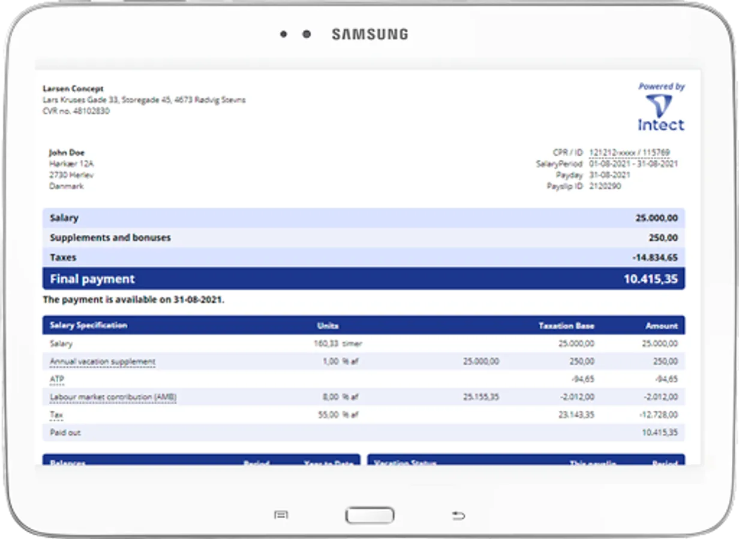Screen dimensions: 739x539
Task: Select the '2730 Herlev' line
Action: coord(71,175)
